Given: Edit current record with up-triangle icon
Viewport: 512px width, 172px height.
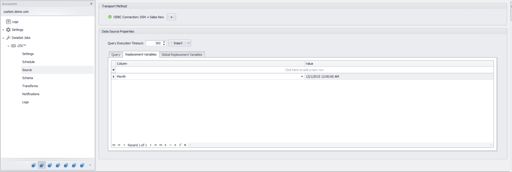Looking at the screenshot, I should 175,145.
